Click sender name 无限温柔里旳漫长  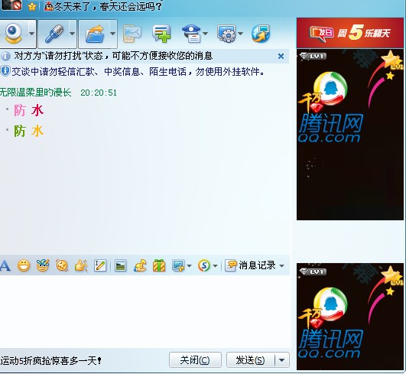click(x=35, y=93)
